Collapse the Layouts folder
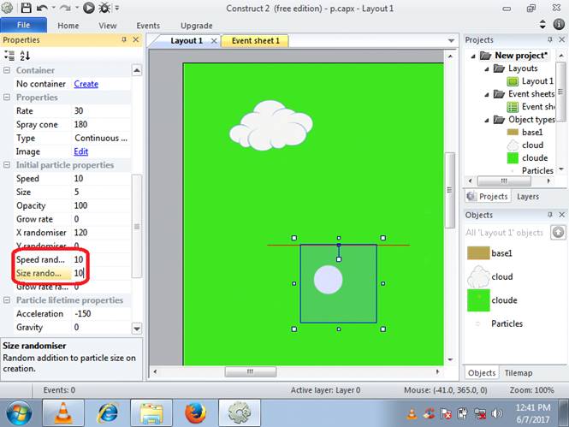Screen dimensions: 569x427 pyautogui.click(x=487, y=68)
